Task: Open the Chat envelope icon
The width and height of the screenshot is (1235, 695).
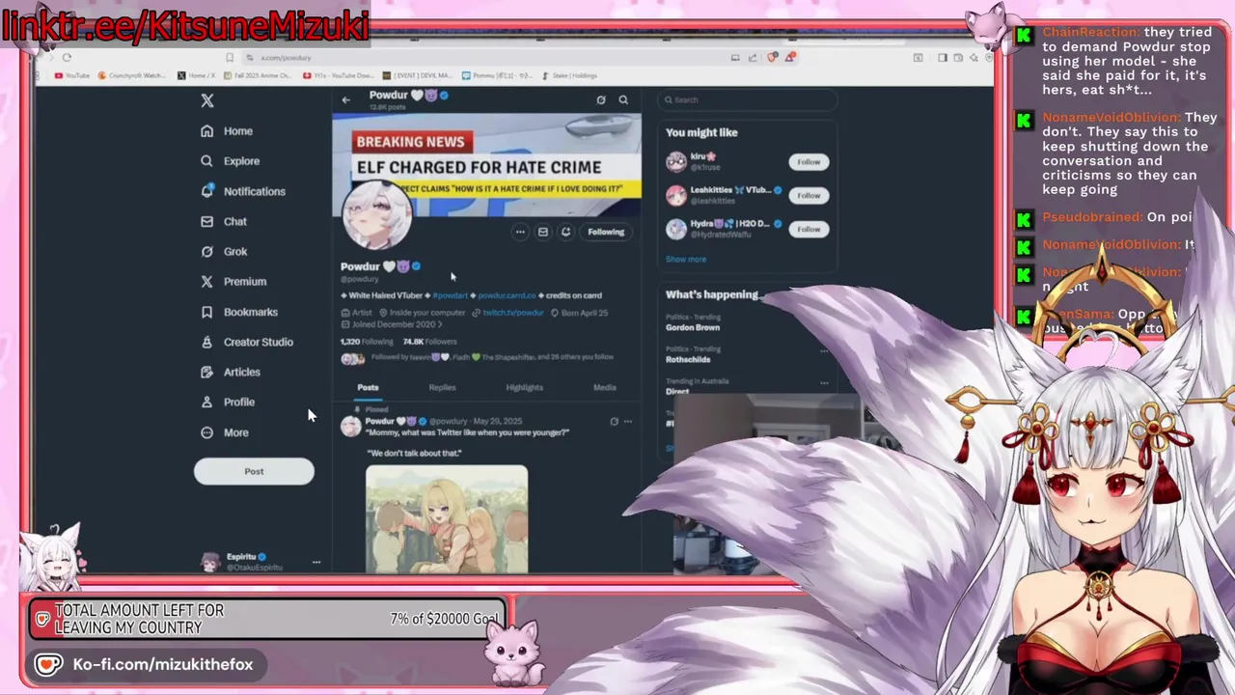Action: 206,221
